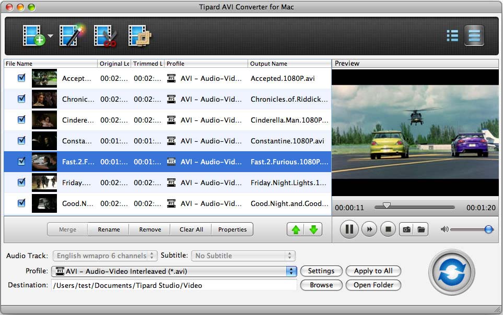This screenshot has width=503, height=315.
Task: Pause the preview playback
Action: (x=349, y=229)
